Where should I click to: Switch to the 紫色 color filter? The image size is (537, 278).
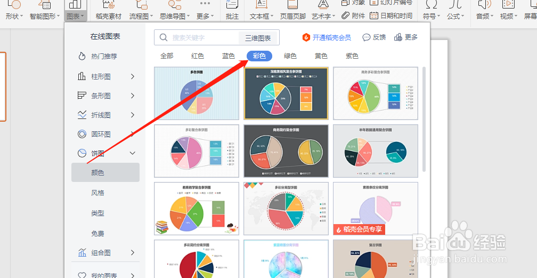pos(352,56)
